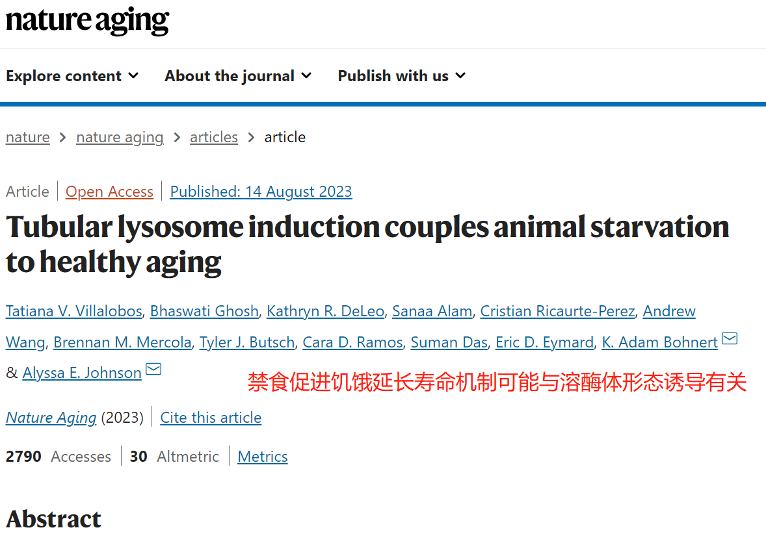Click the Cite this article link
Screen dimensions: 766x541
click(211, 418)
